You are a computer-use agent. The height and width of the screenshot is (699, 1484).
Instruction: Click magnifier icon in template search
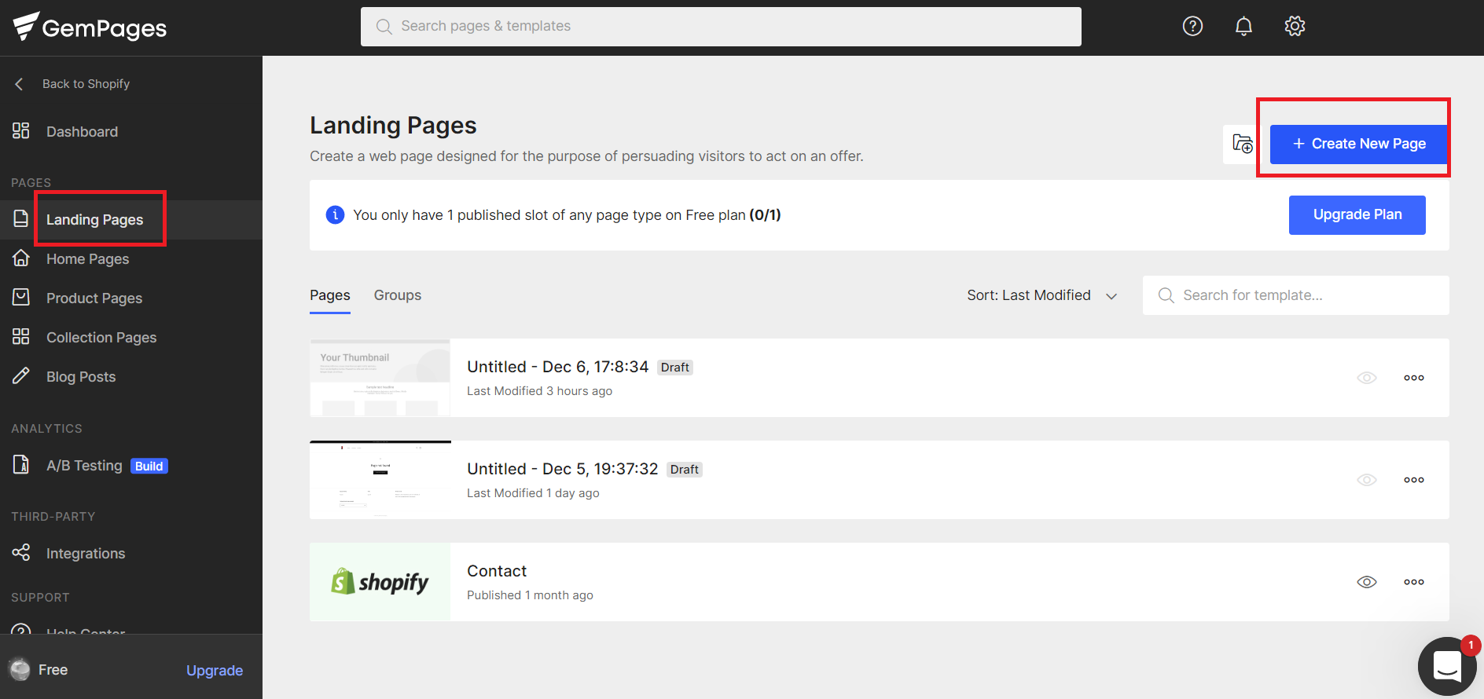point(1166,295)
